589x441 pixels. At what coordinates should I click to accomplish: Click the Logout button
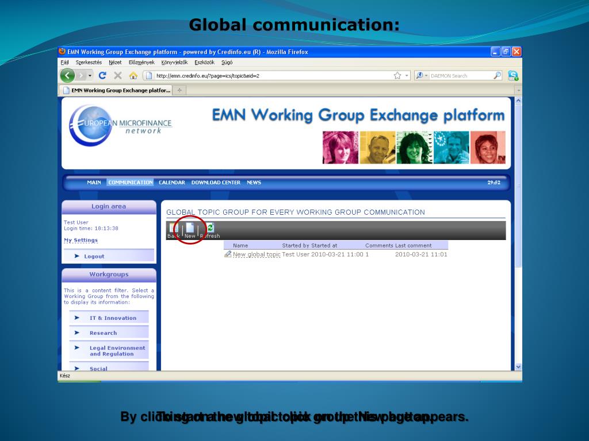pos(109,256)
